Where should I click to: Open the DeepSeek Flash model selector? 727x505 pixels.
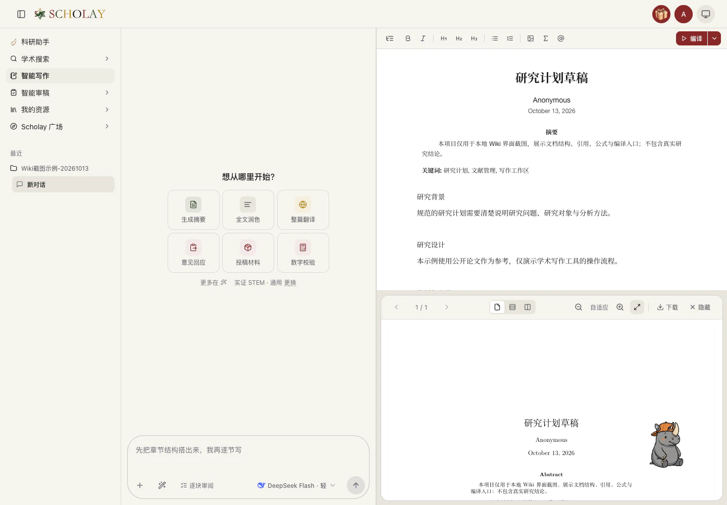(296, 485)
